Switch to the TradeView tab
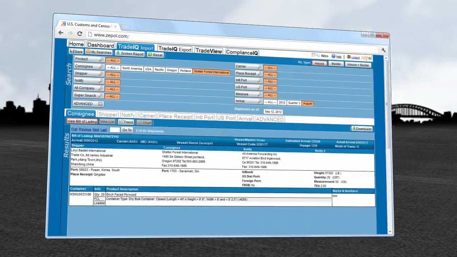The image size is (457, 257). click(209, 51)
